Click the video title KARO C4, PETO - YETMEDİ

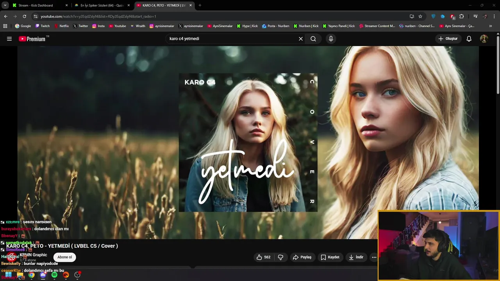click(x=62, y=246)
